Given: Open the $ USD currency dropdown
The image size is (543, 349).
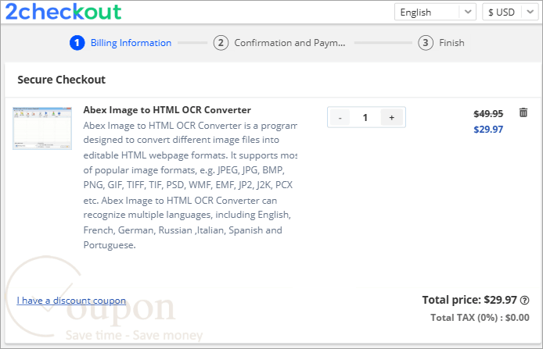Looking at the screenshot, I should [x=510, y=12].
